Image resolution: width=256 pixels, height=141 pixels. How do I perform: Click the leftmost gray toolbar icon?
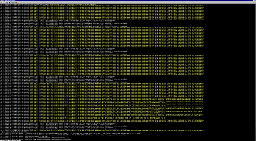point(1,3)
